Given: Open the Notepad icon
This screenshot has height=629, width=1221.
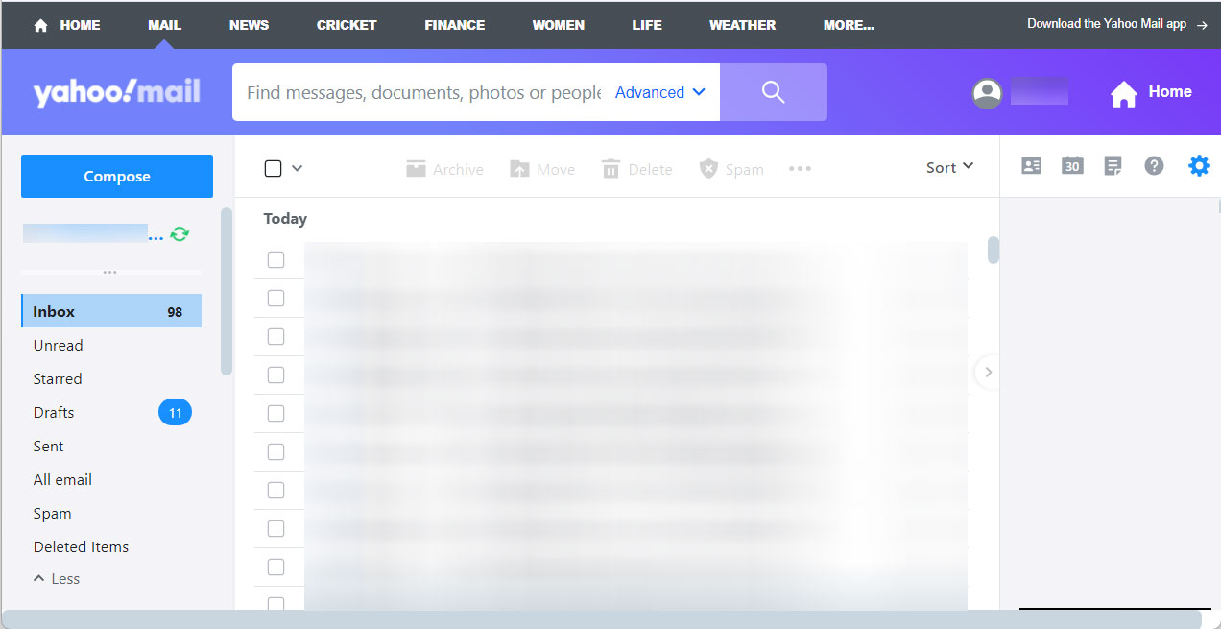Looking at the screenshot, I should click(x=1113, y=165).
